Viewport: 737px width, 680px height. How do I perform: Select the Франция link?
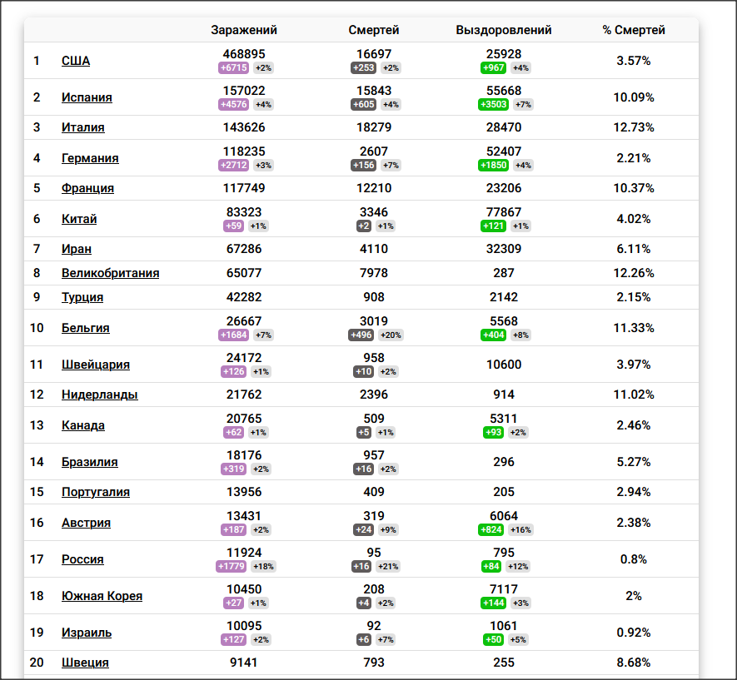[x=88, y=188]
